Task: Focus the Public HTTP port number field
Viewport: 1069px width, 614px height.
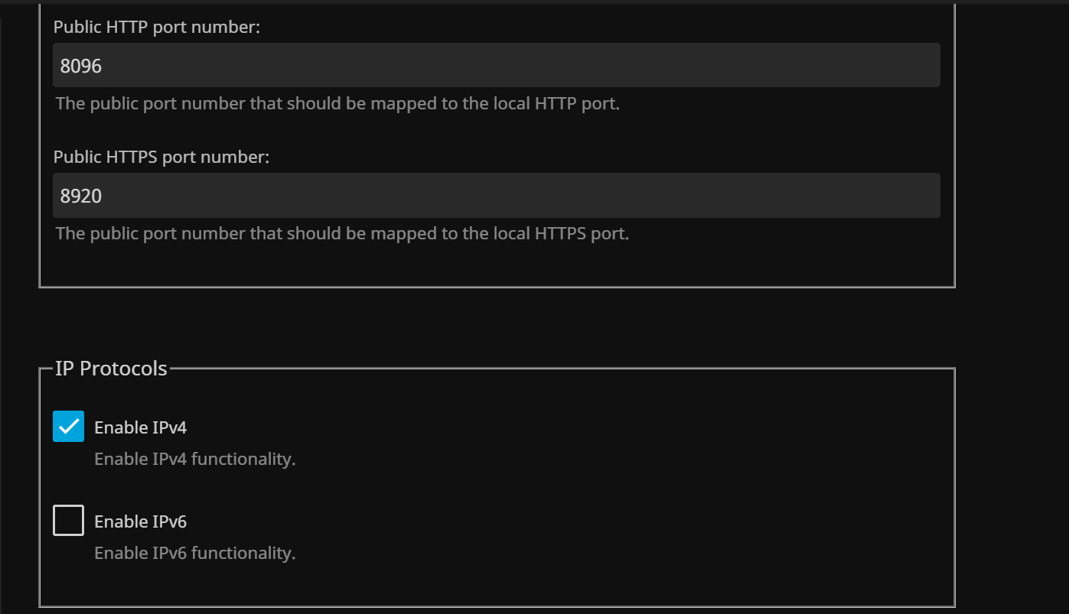Action: click(x=496, y=65)
